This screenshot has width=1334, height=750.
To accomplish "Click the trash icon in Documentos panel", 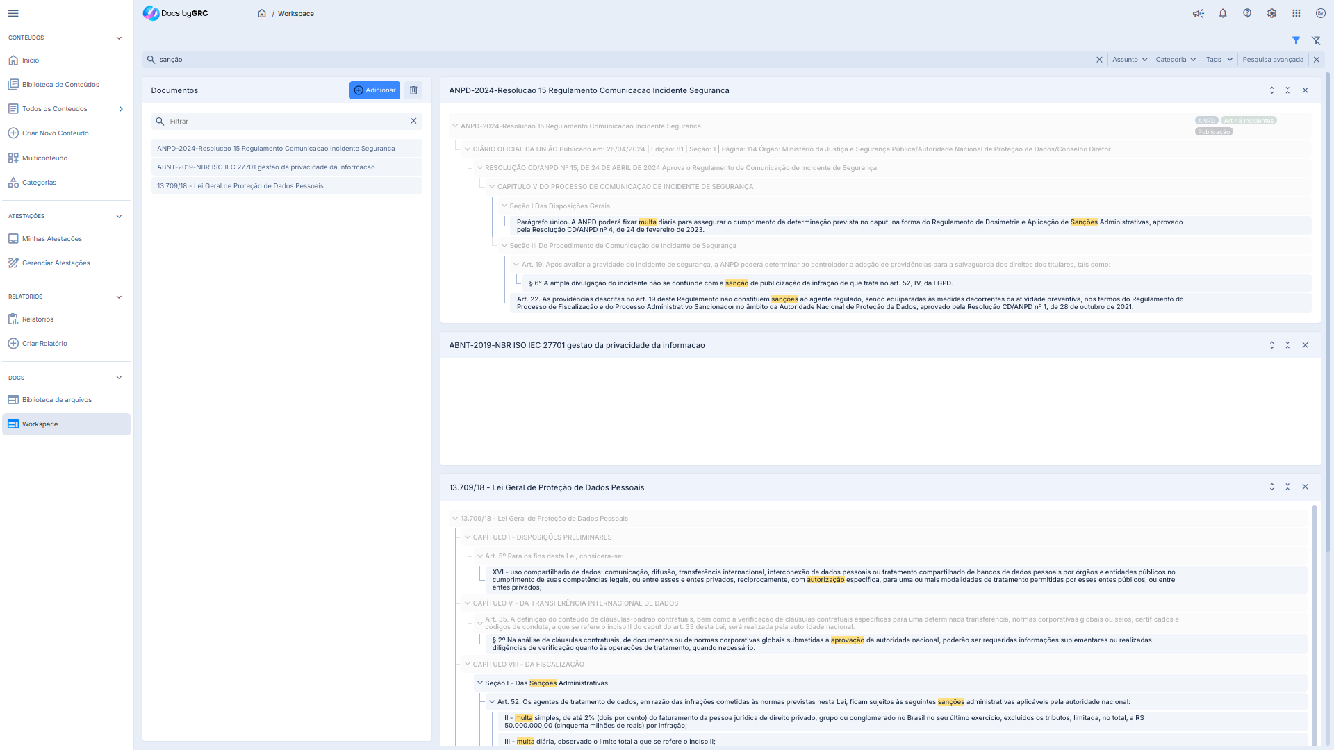I will click(x=413, y=90).
